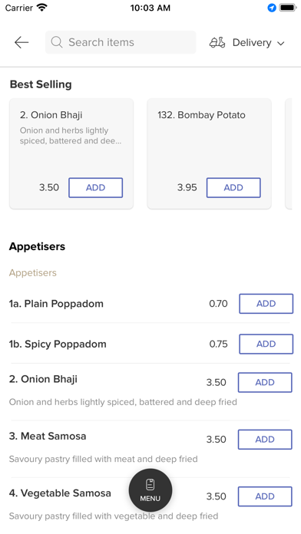This screenshot has width=301, height=534.
Task: Add Bombay Potato from Best Selling
Action: point(233,188)
